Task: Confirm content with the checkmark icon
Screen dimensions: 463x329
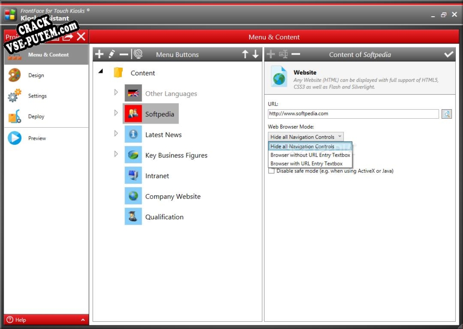Action: coord(449,54)
